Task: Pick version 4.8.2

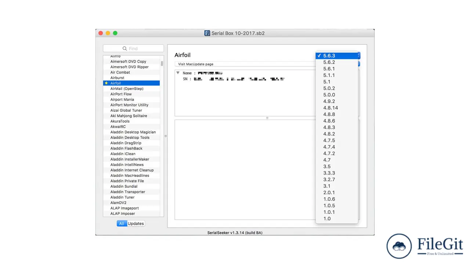Action: [337, 134]
